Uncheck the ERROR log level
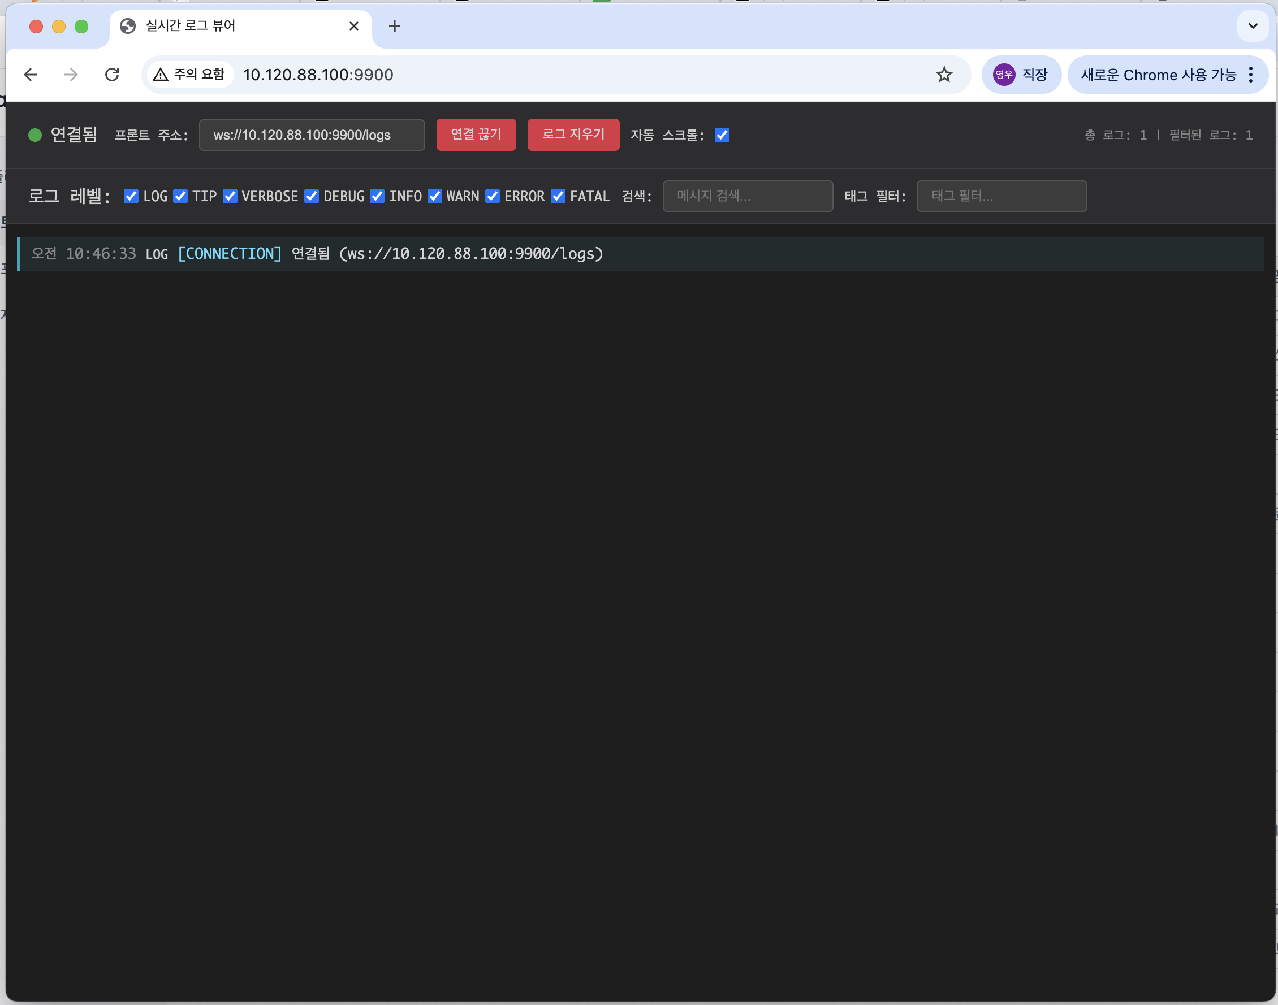The image size is (1278, 1005). click(x=493, y=196)
